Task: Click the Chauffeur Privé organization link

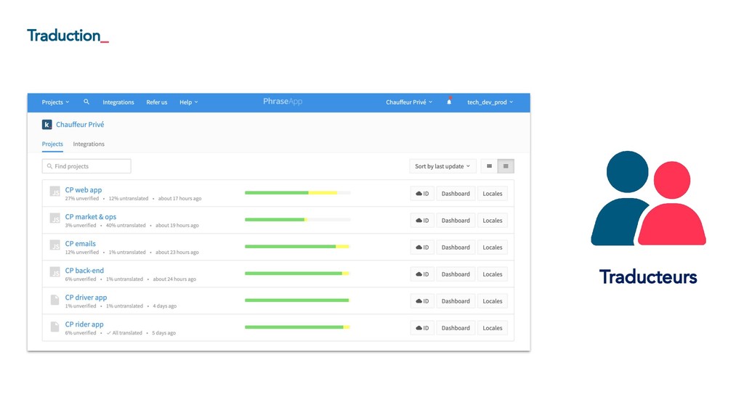Action: (x=80, y=125)
